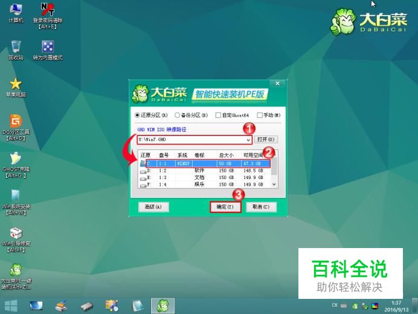Click the 系统 column header
This screenshot has width=418, height=314.
182,155
